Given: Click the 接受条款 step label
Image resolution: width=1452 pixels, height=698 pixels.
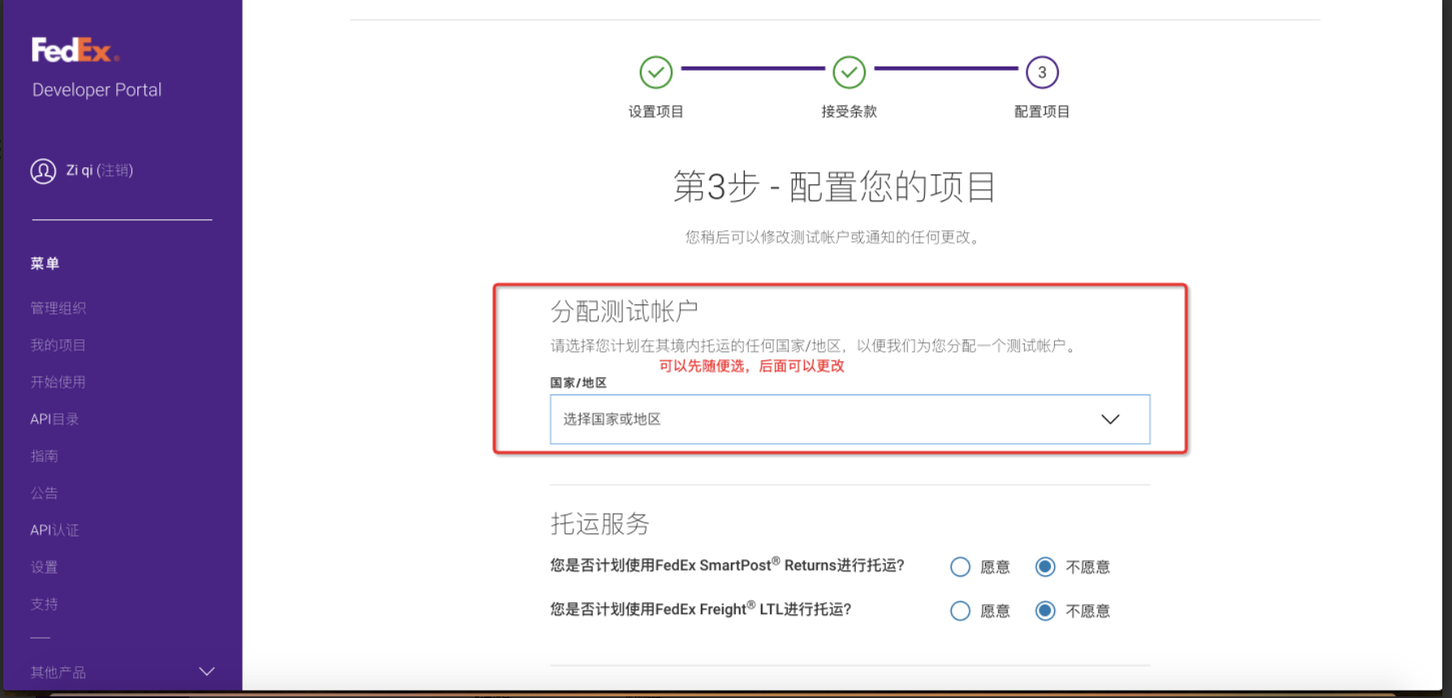Looking at the screenshot, I should tap(849, 111).
